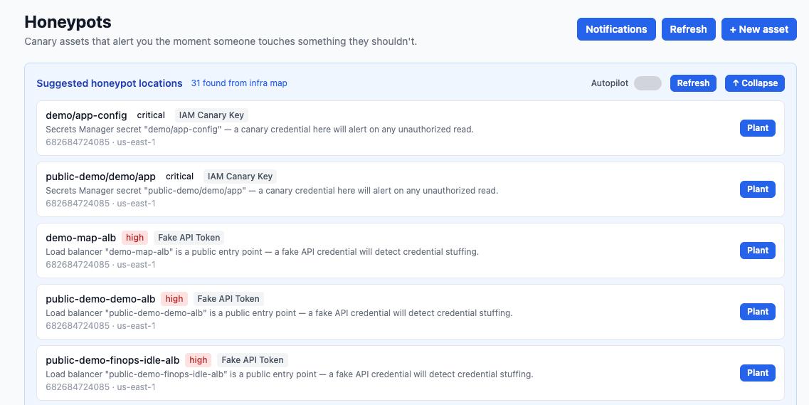Click the 'Suggested honeypot locations' heading
Viewport: 809px width, 405px height.
tap(110, 83)
